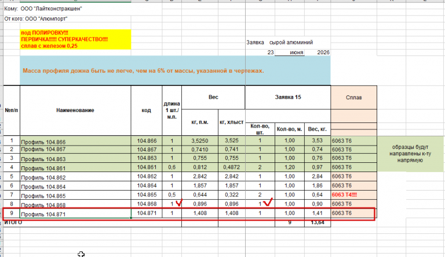Click the total weight cell '13,64'
Screen dimensions: 445x257
click(x=318, y=222)
